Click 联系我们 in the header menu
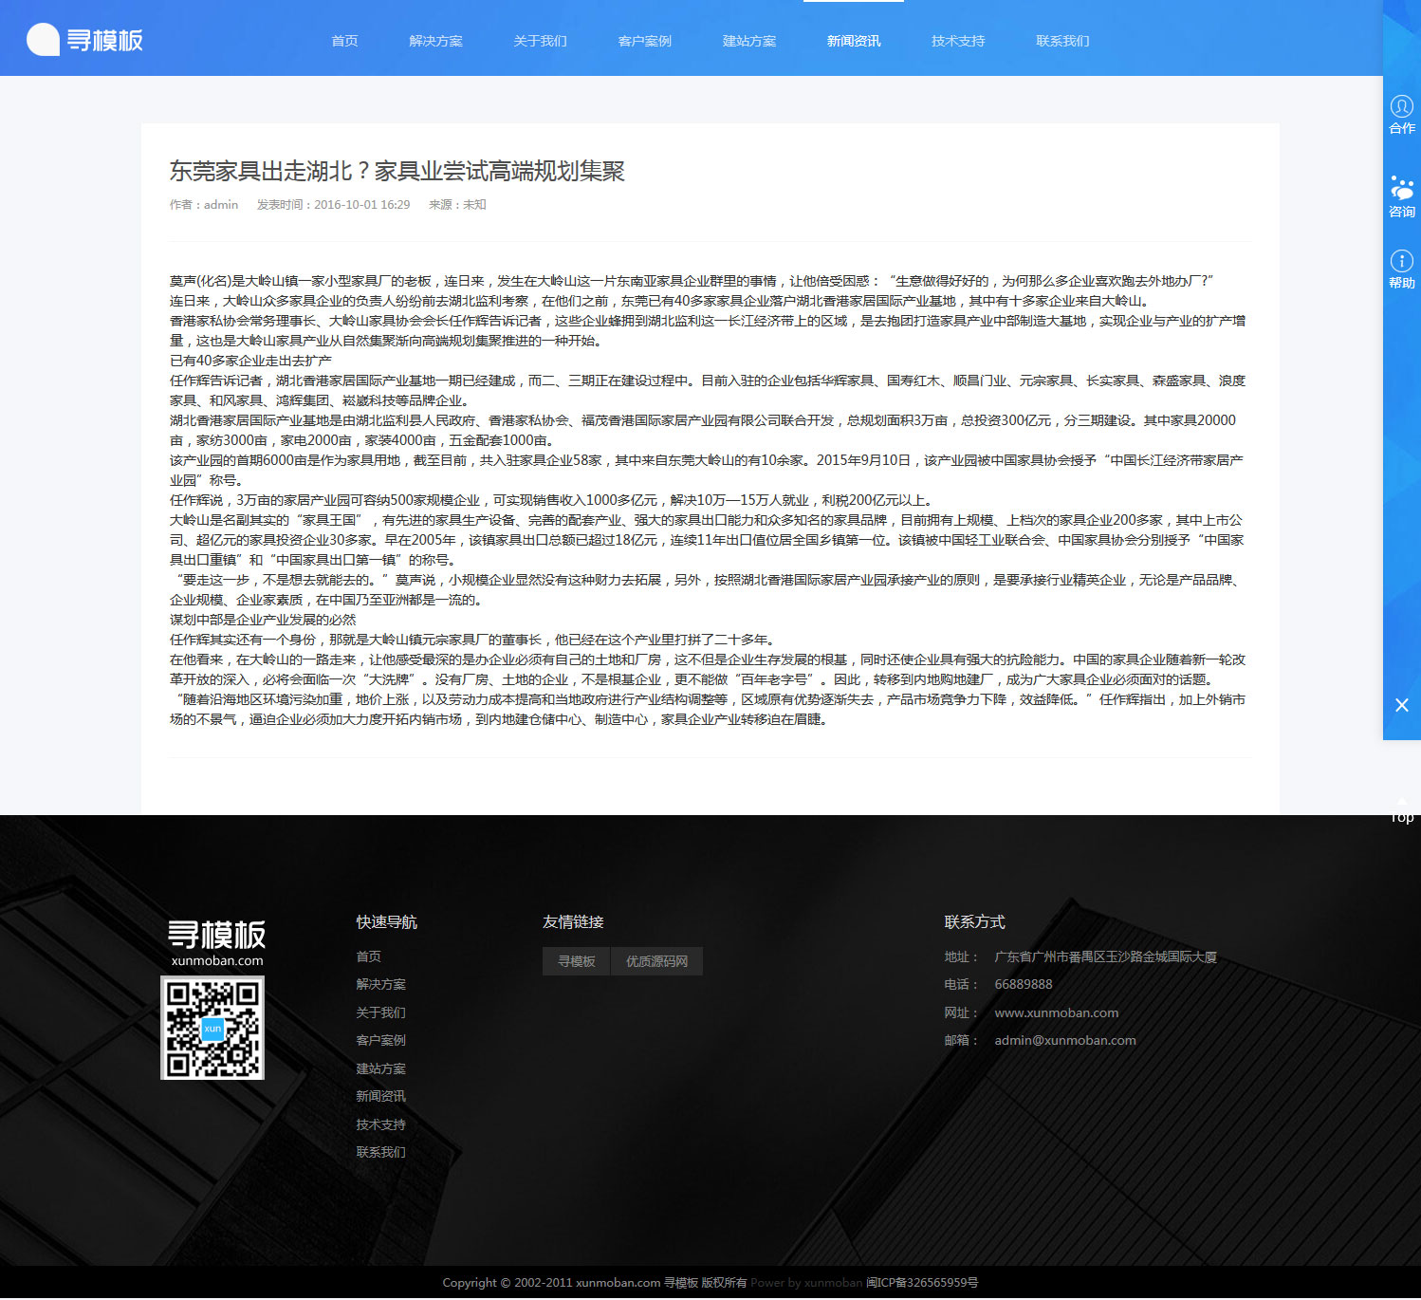Screen dimensions: 1421x1300 click(x=1061, y=41)
